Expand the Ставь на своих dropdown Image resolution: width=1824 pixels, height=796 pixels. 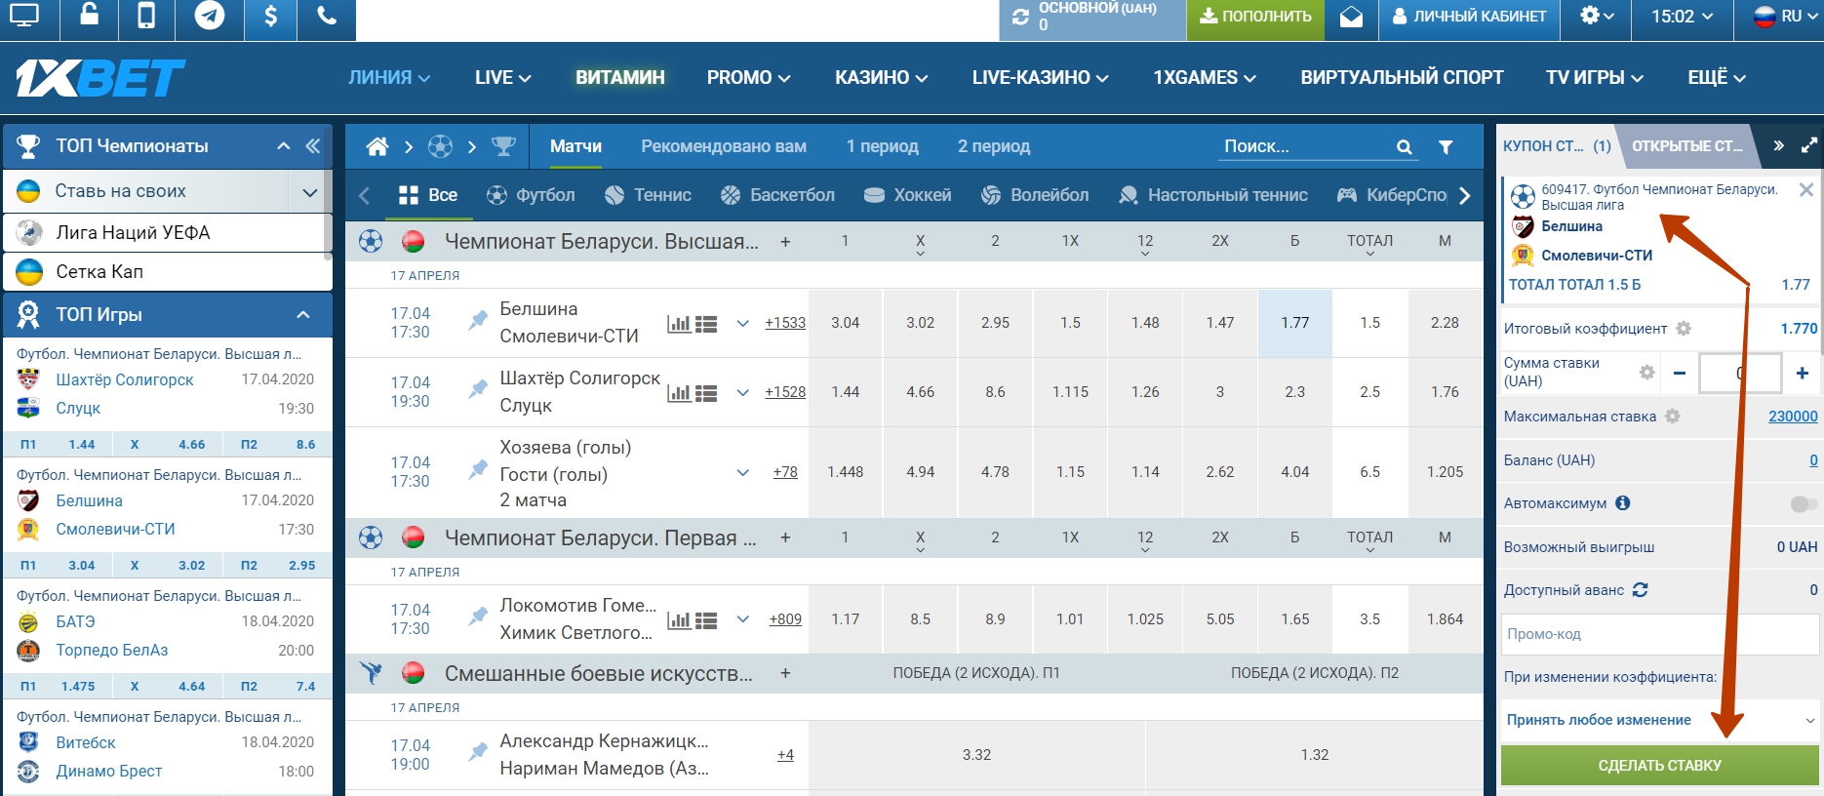(x=310, y=192)
